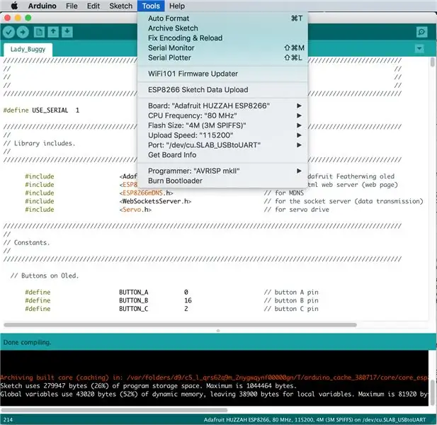This screenshot has height=425, width=437.
Task: Expand the Programmer submenu
Action: click(223, 171)
